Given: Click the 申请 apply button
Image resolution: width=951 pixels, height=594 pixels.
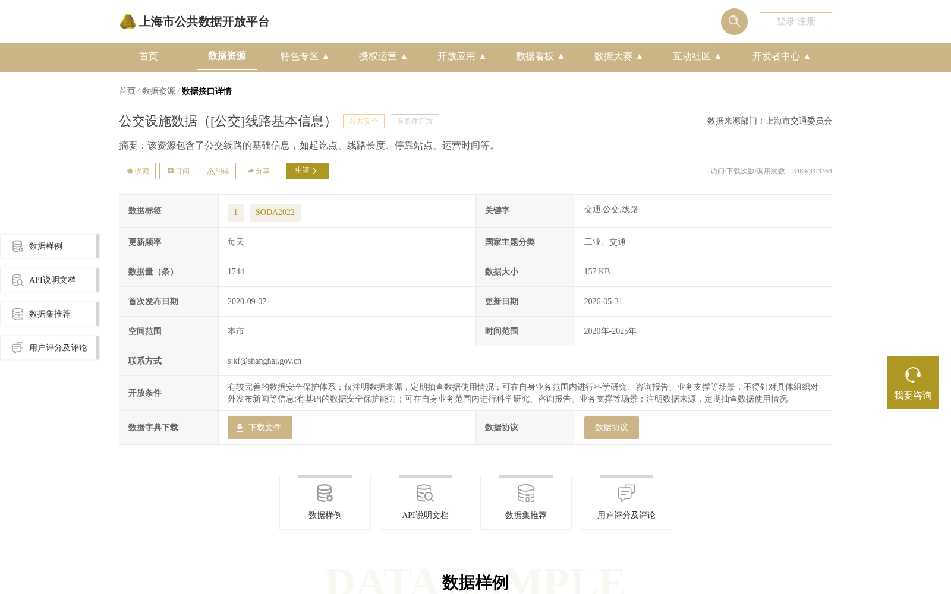Looking at the screenshot, I should tap(307, 171).
